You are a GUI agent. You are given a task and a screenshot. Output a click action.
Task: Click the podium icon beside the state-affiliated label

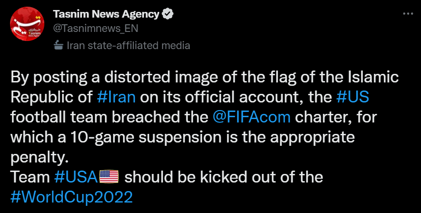click(x=58, y=46)
